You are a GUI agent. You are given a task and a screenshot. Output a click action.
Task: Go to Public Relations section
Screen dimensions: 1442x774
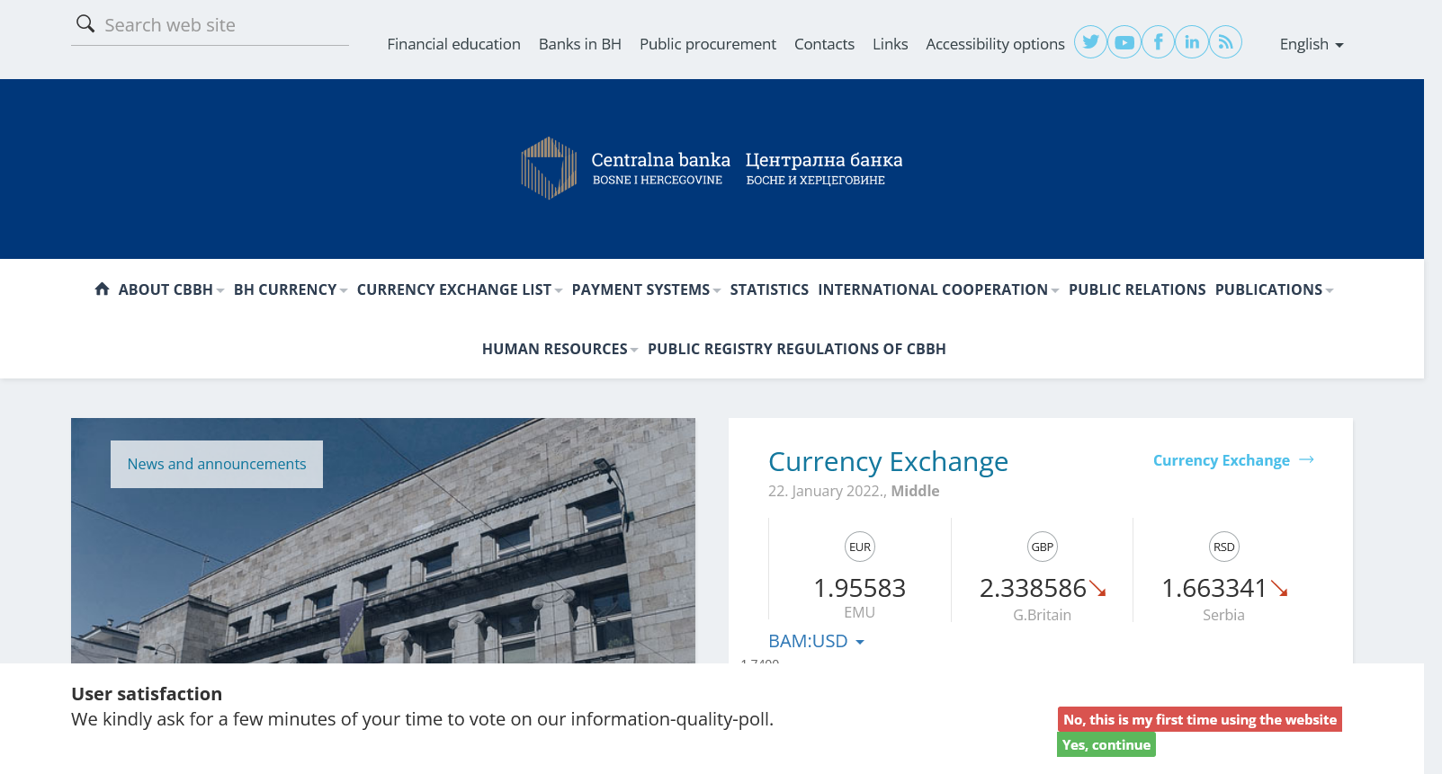[x=1136, y=289]
